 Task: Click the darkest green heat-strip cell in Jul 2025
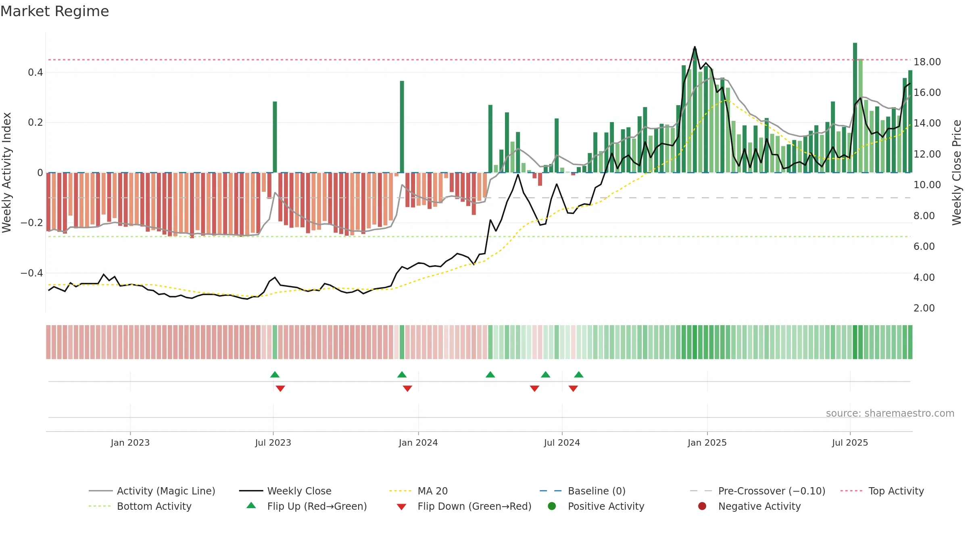(855, 342)
